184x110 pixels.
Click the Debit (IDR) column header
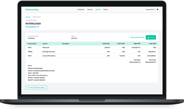coord(137,44)
